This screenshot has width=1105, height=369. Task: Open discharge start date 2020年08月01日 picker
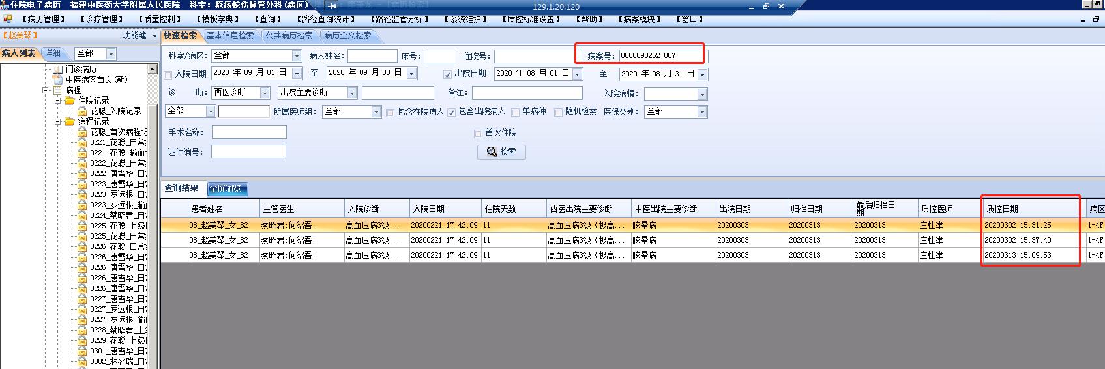click(x=577, y=74)
